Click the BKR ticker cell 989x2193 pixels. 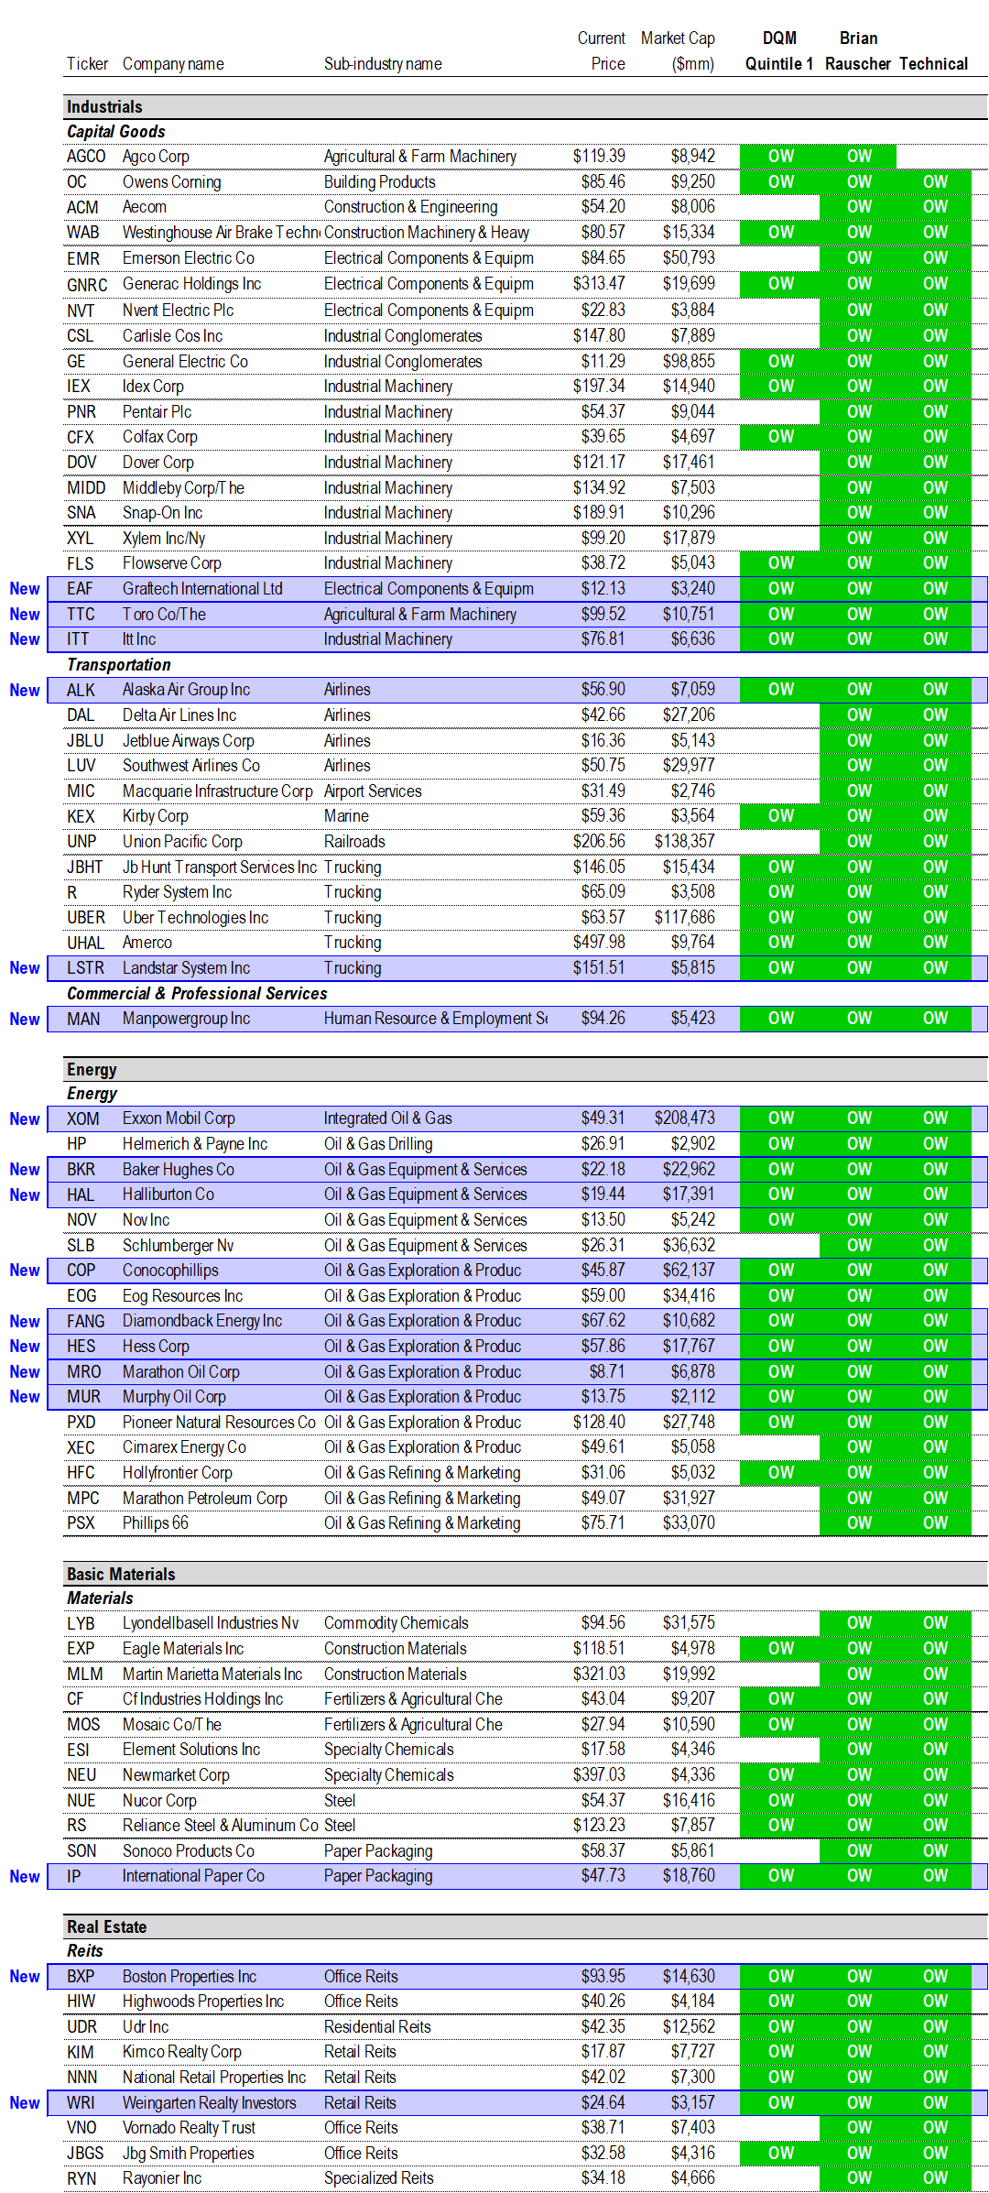pyautogui.click(x=81, y=1170)
